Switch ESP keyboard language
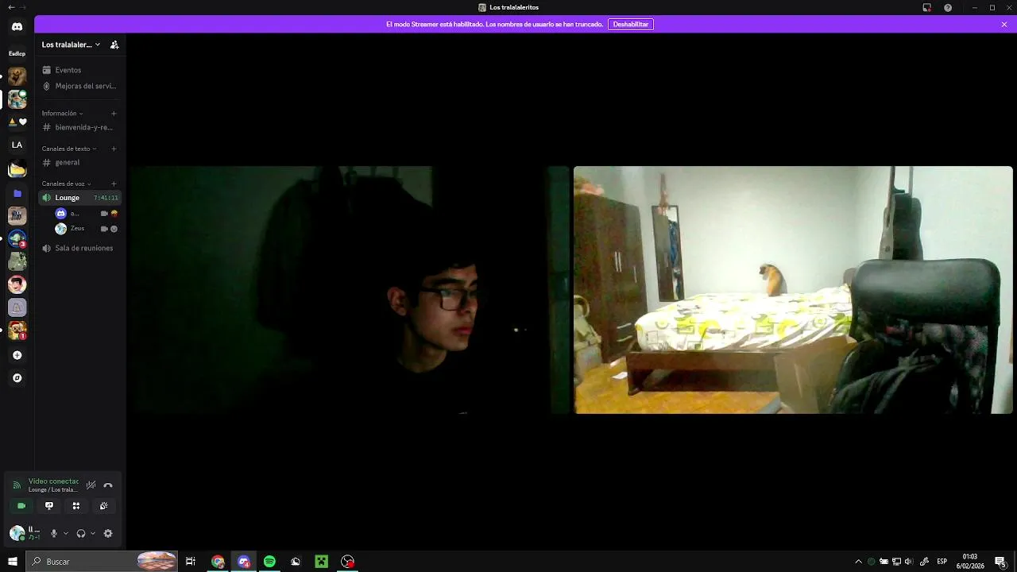This screenshot has width=1017, height=572. 942,562
